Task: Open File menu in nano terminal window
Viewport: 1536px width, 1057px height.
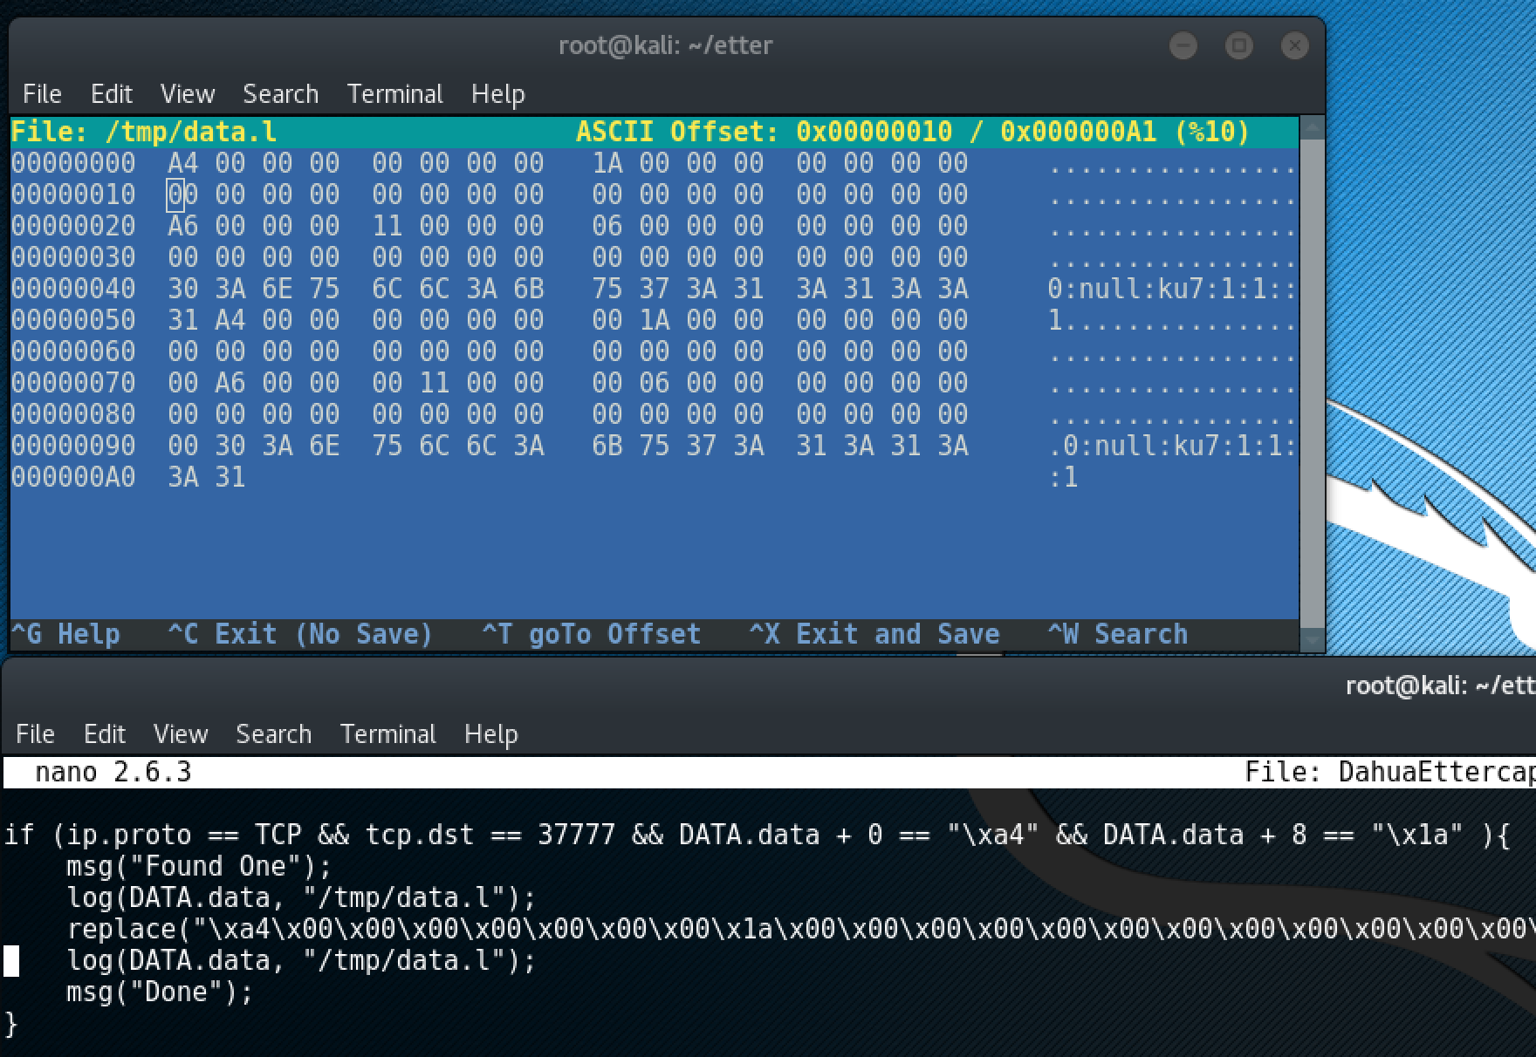Action: click(35, 733)
